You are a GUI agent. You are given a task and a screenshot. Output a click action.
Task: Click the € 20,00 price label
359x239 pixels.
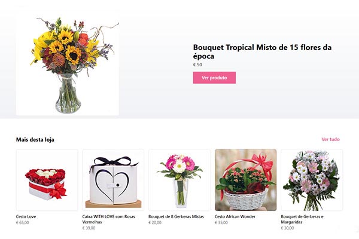(155, 222)
